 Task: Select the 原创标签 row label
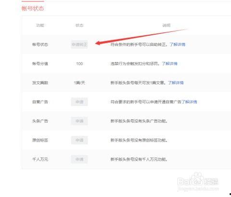[40, 140]
